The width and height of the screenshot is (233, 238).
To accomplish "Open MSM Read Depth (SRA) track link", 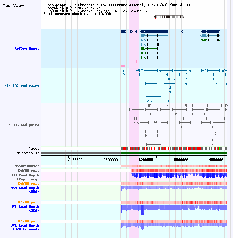I will tap(25, 190).
